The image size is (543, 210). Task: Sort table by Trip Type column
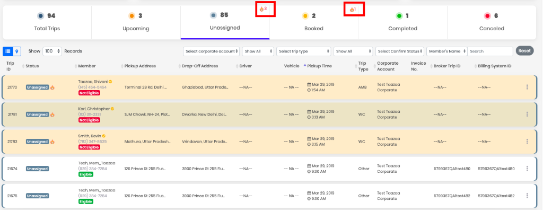pos(362,66)
